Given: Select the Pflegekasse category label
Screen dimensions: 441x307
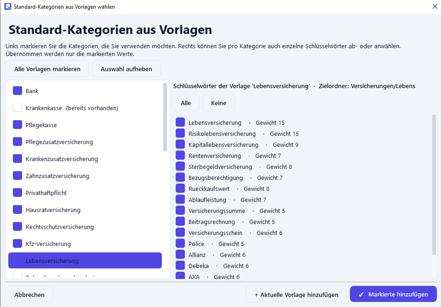Looking at the screenshot, I should [x=41, y=125].
